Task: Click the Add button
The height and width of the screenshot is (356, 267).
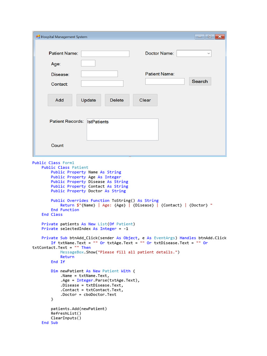Action: pyautogui.click(x=60, y=100)
